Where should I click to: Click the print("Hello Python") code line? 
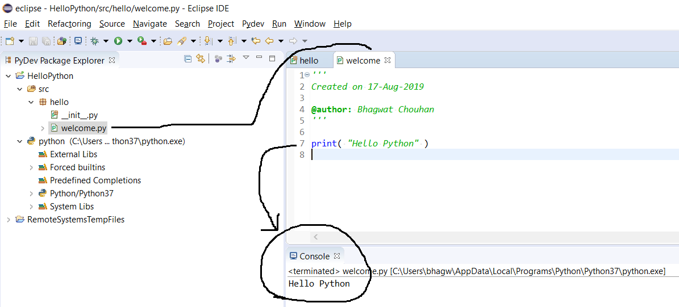pyautogui.click(x=369, y=143)
